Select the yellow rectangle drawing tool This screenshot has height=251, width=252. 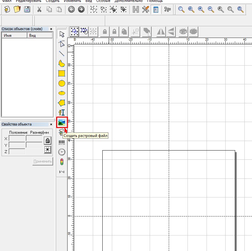click(62, 74)
